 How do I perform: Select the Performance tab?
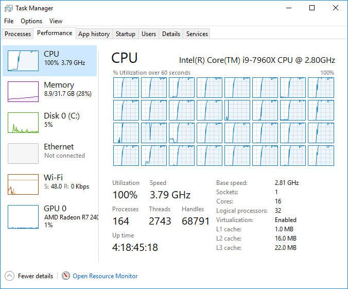[x=55, y=33]
